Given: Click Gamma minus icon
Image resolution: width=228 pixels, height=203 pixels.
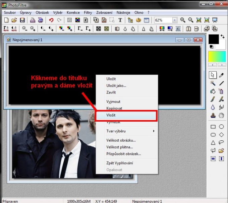Looking at the screenshot, I should tap(80, 28).
